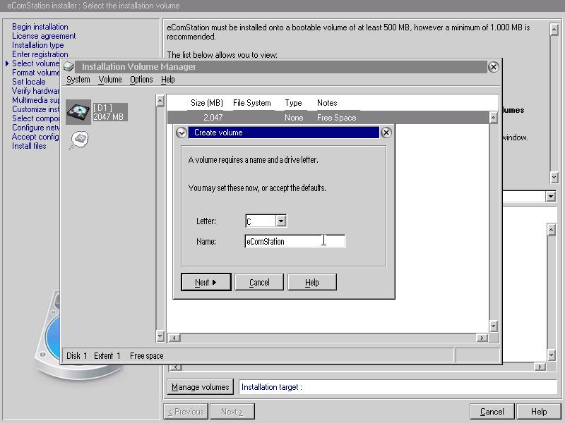Click Enter registration step in sidebar
Screen dimensions: 565x423
point(40,54)
